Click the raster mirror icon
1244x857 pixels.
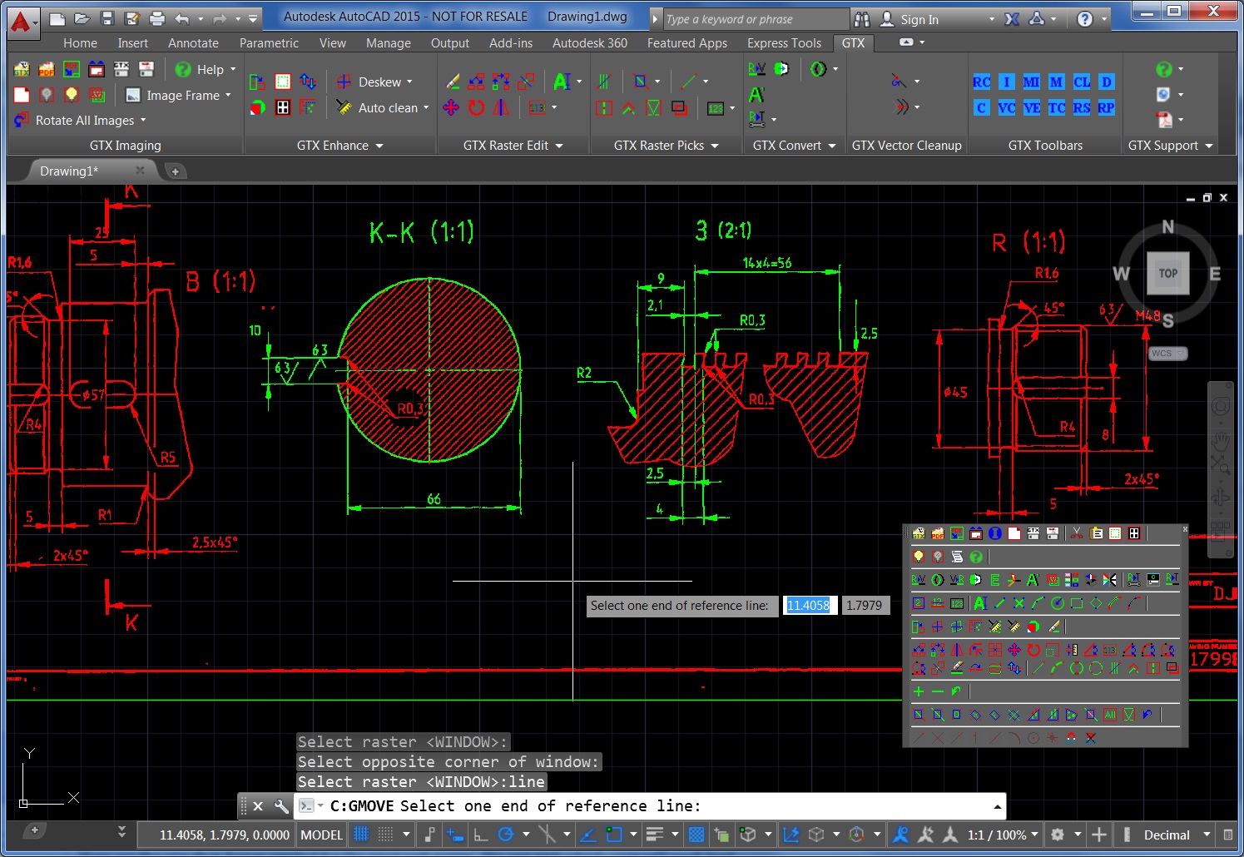click(501, 107)
